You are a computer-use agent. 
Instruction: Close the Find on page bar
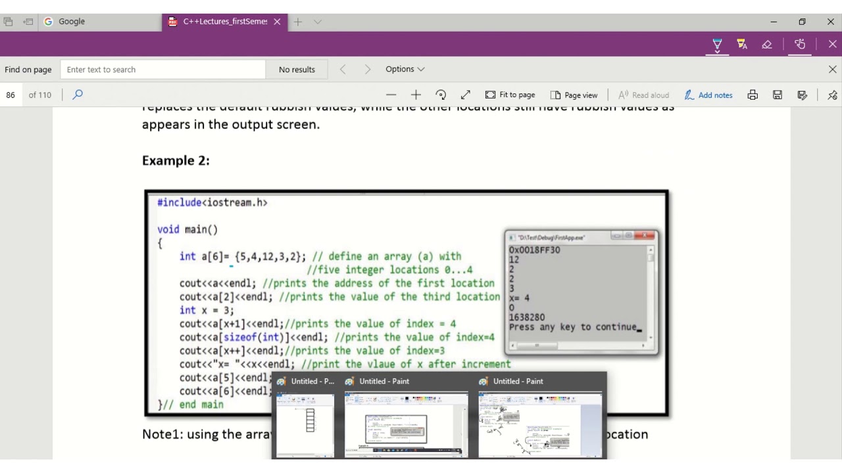click(x=832, y=69)
